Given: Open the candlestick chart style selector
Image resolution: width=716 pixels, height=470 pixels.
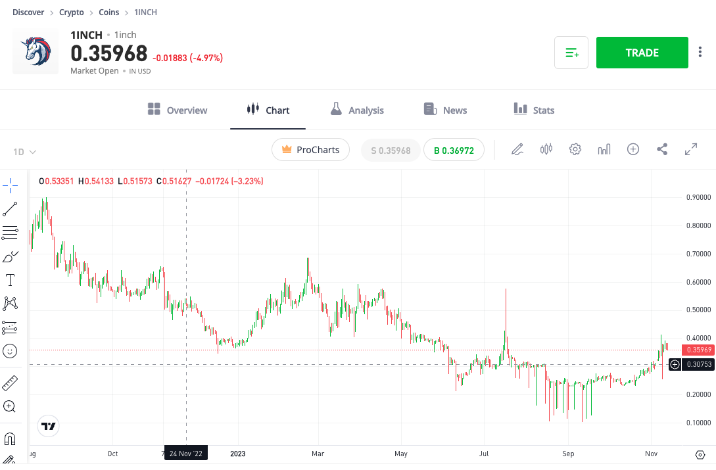Looking at the screenshot, I should (546, 149).
